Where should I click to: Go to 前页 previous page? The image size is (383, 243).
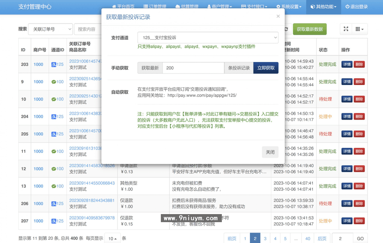(x=232, y=238)
